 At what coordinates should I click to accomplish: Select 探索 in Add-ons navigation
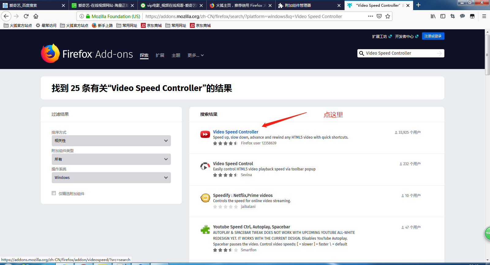pos(144,55)
